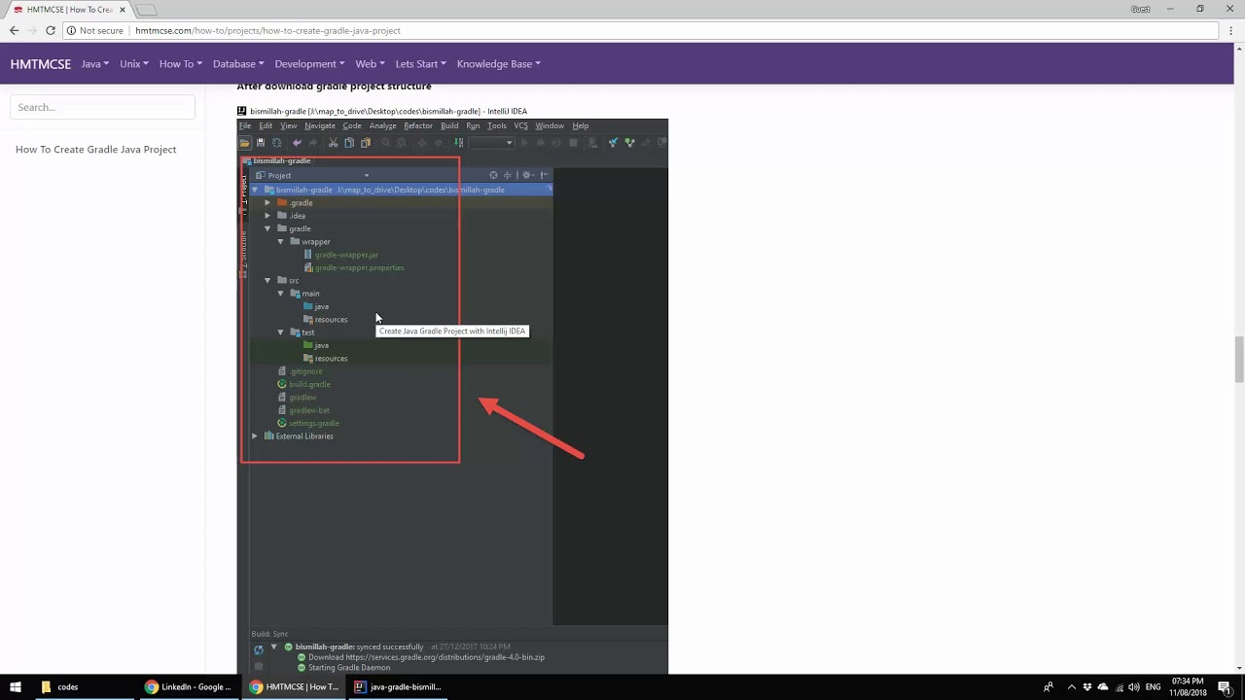This screenshot has width=1245, height=700.
Task: Open the volume speaker tray icon
Action: (1134, 686)
